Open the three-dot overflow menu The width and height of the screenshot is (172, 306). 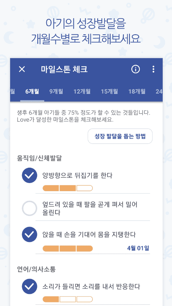click(154, 69)
